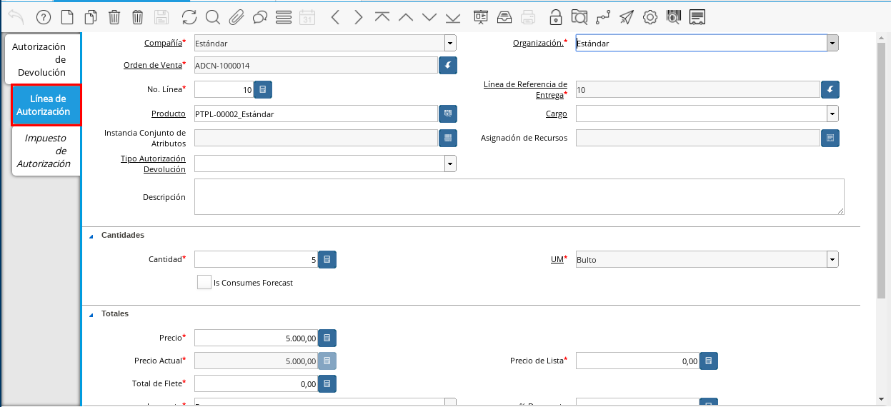Click the Organización label link
Viewport: 891px width, 407px height.
[538, 43]
